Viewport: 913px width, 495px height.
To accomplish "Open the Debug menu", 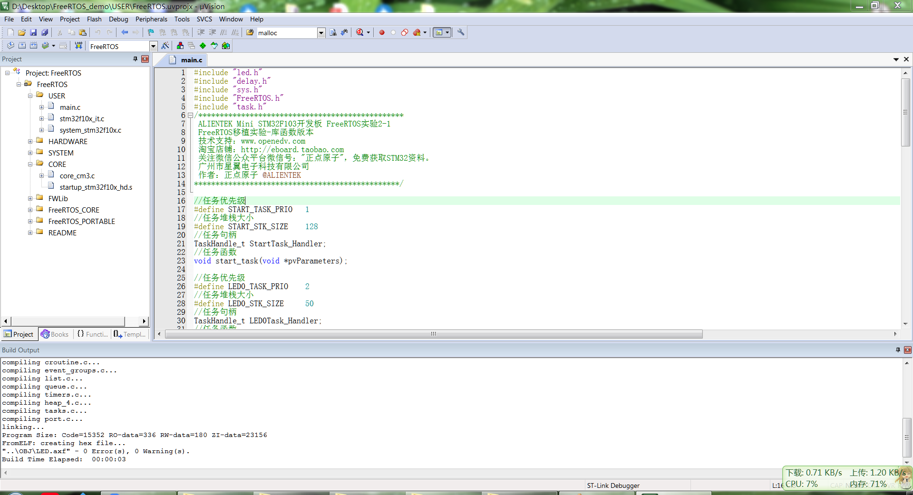I will (x=118, y=19).
